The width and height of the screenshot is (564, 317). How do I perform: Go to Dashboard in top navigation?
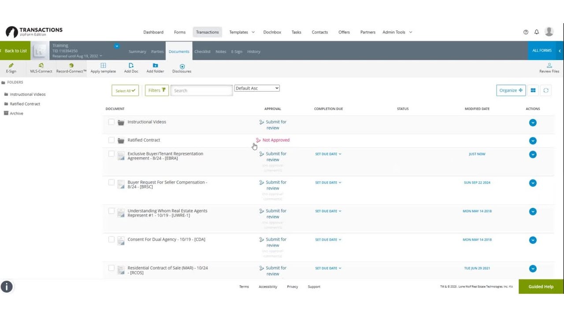pos(153,32)
